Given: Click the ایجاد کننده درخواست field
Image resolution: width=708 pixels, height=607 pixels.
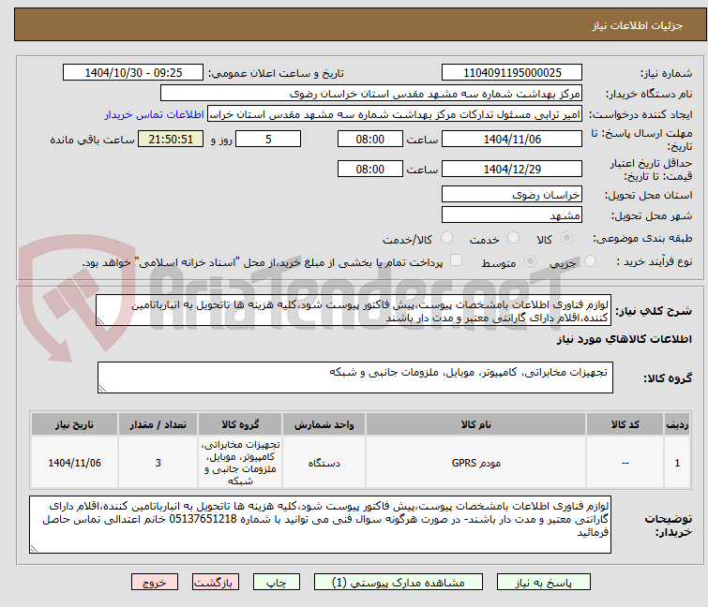Looking at the screenshot, I should click(x=395, y=114).
